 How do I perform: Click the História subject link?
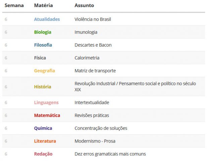(43, 87)
